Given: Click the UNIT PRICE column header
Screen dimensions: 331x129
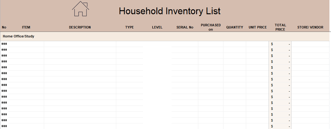Looking at the screenshot, I should (x=258, y=27).
